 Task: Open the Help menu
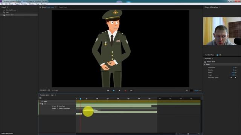38,4
